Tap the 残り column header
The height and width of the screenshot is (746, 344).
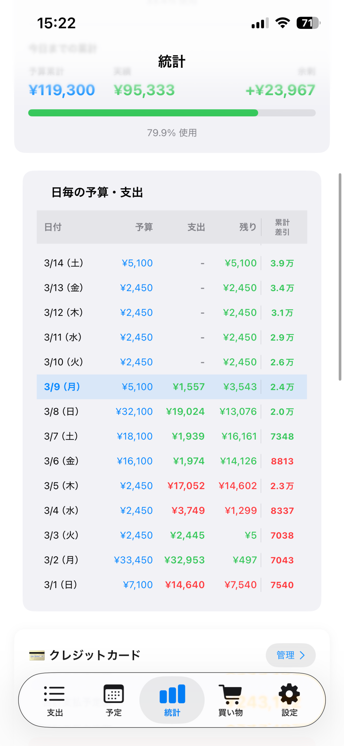click(248, 227)
